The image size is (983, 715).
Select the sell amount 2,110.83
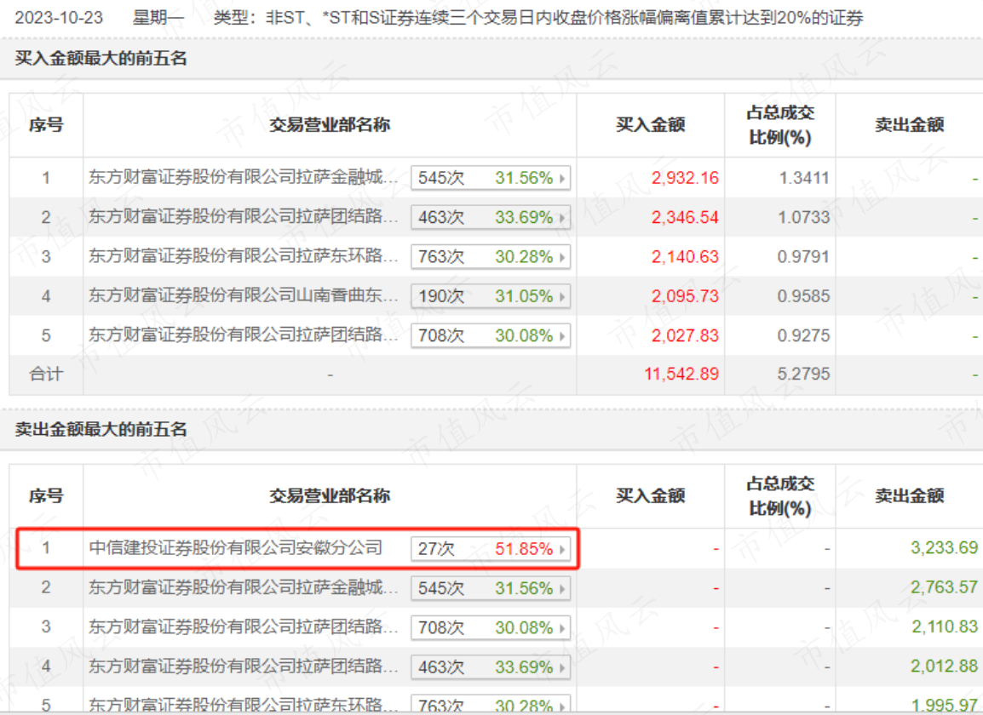pyautogui.click(x=944, y=626)
